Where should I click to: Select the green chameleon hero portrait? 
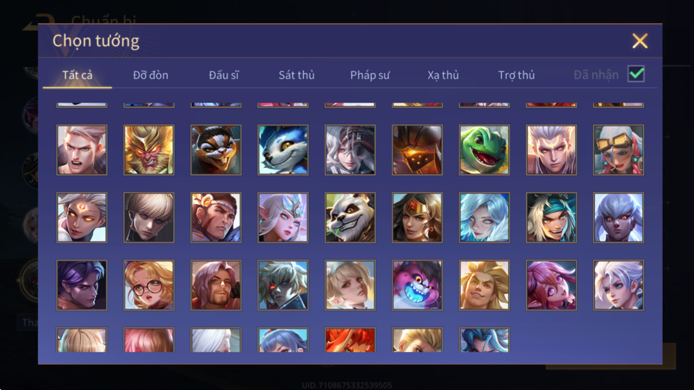click(x=484, y=150)
